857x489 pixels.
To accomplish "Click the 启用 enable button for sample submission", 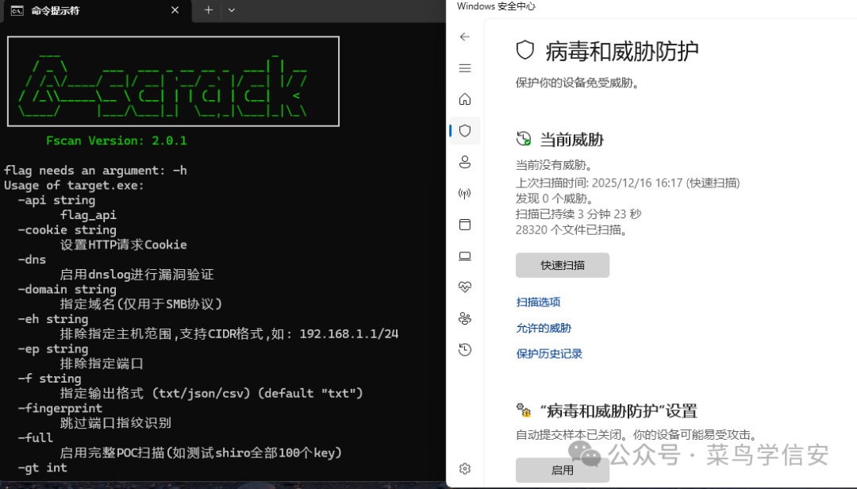I will click(x=563, y=469).
